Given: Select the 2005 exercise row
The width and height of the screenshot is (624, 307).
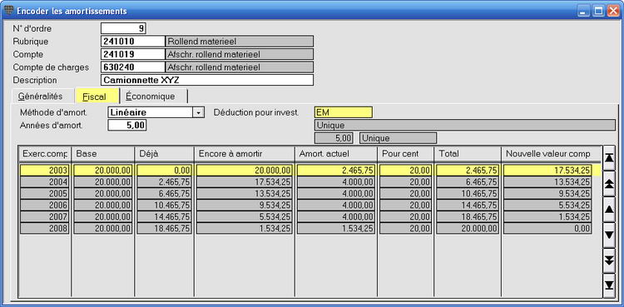Looking at the screenshot, I should [x=310, y=193].
